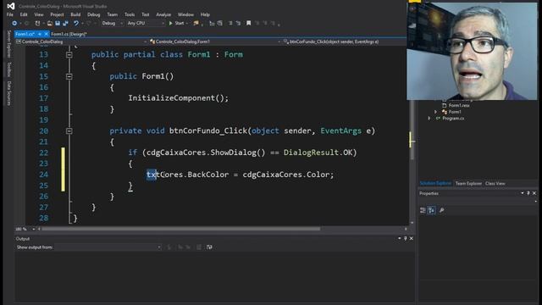542x305 pixels.
Task: Toggle word wrap in the Output panel
Action: (209, 247)
